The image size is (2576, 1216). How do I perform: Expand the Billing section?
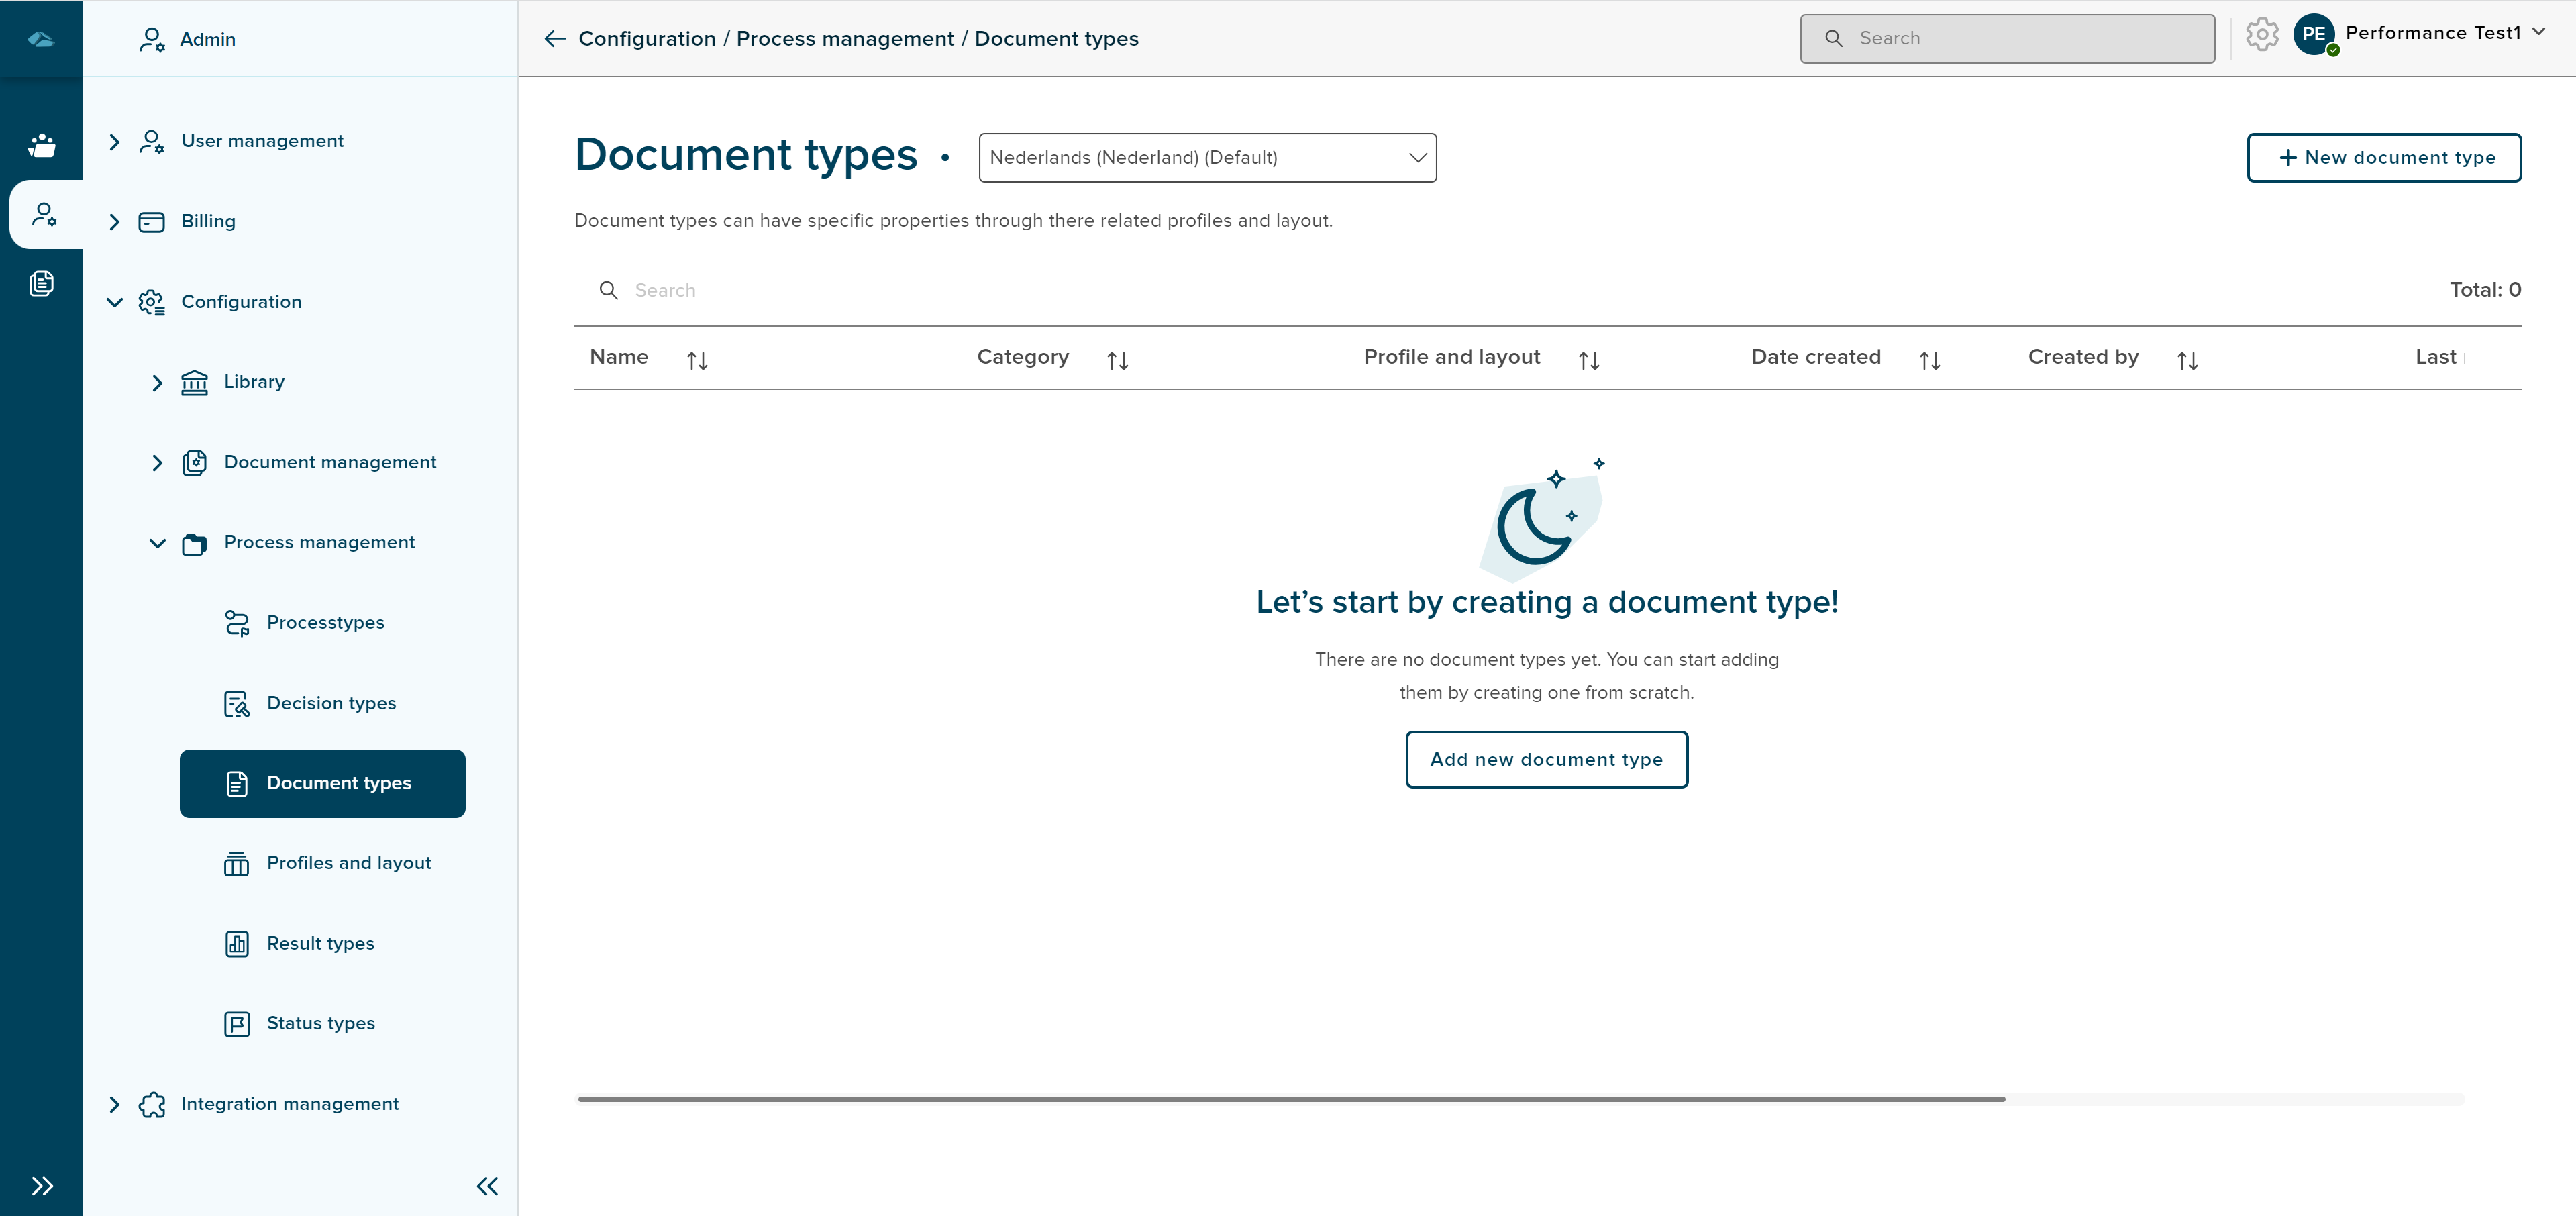pyautogui.click(x=115, y=221)
